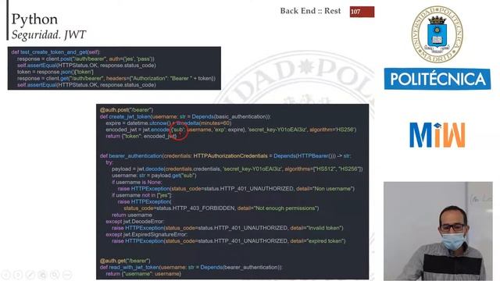Image resolution: width=500 pixels, height=281 pixels.
Task: Click 'def test_create_token_and_get(self):' code line
Action: (x=55, y=52)
